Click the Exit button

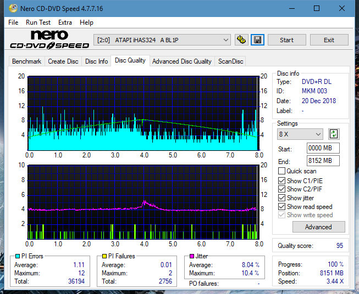click(x=329, y=40)
